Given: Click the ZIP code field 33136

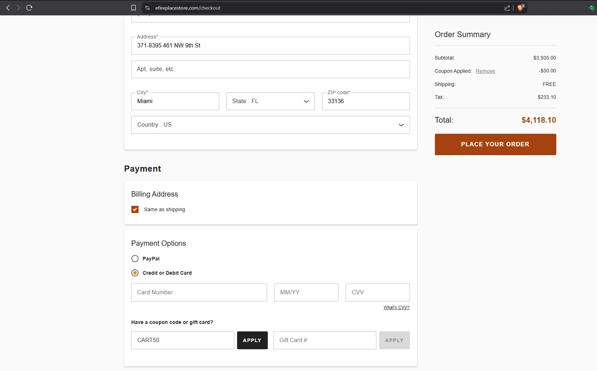Looking at the screenshot, I should (366, 101).
